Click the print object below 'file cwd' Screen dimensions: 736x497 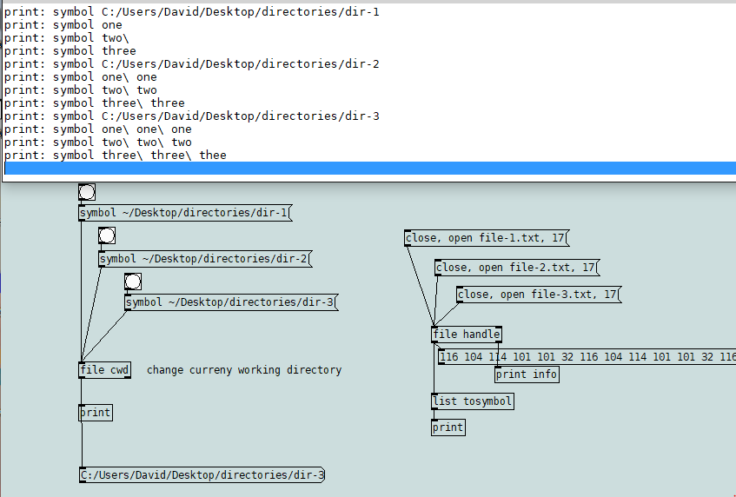pos(96,413)
